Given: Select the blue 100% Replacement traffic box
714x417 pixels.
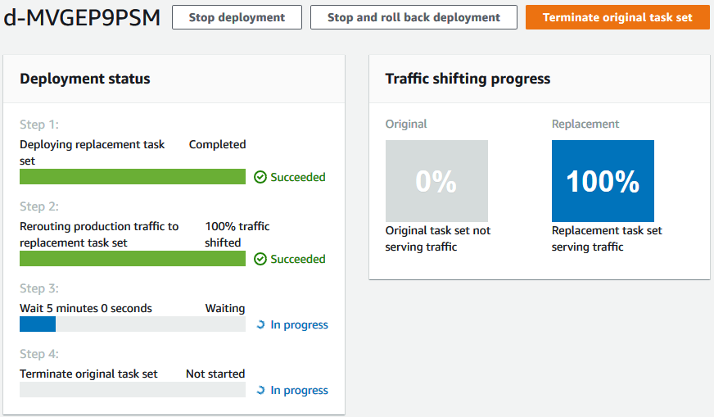Looking at the screenshot, I should (x=603, y=181).
